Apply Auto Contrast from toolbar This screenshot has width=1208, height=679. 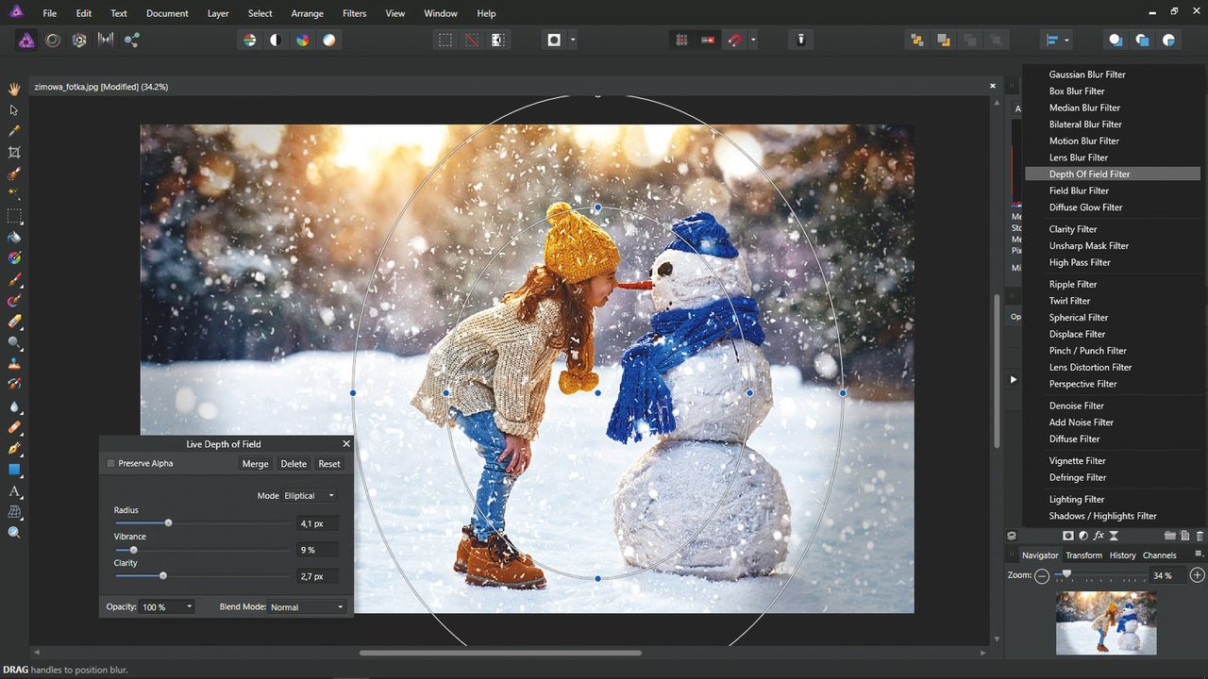click(276, 40)
